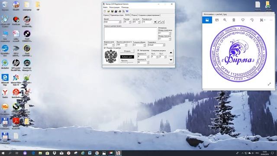Click the Windows Start button
Image resolution: width=277 pixels, height=156 pixels.
(x=3, y=153)
